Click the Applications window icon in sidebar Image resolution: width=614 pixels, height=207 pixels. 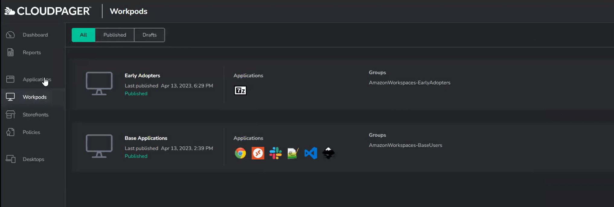pos(10,79)
